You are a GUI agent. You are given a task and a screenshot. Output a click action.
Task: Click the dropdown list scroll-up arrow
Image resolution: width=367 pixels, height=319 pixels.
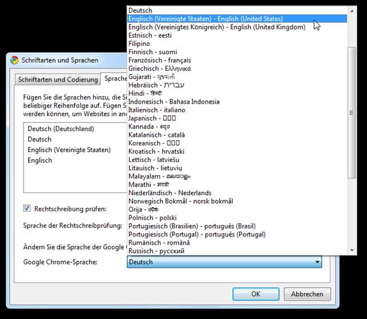click(352, 11)
